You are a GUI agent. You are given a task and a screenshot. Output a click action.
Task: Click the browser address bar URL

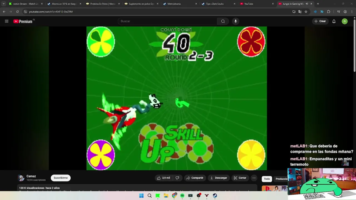tap(51, 12)
